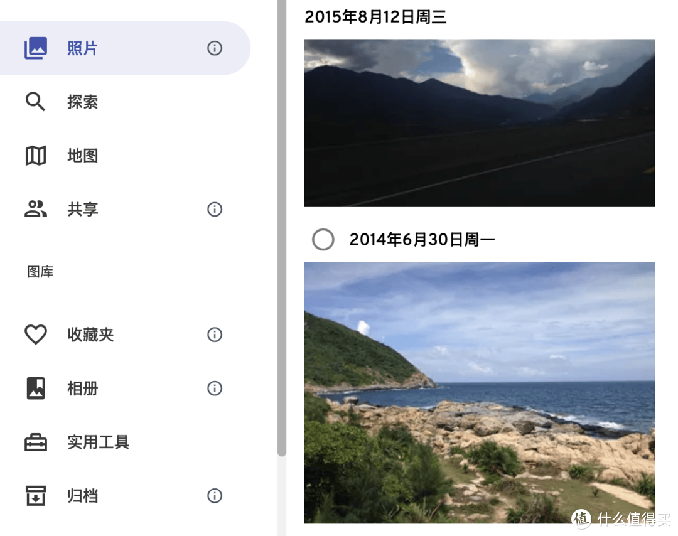Click info icon next to 照片
678x536 pixels.
215,48
